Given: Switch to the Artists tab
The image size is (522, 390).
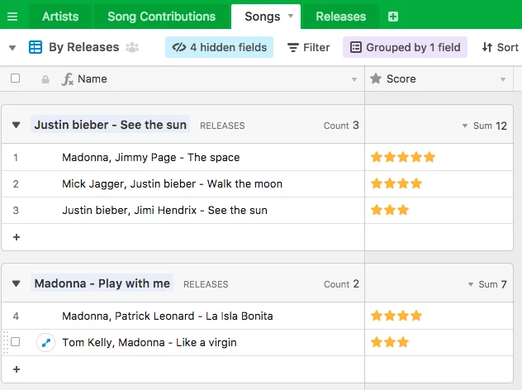Looking at the screenshot, I should pyautogui.click(x=60, y=17).
